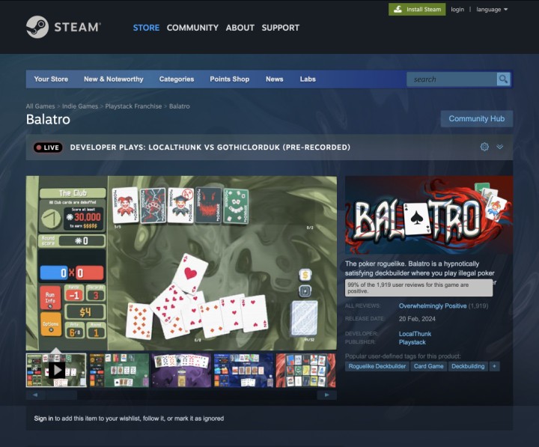Open the STORE menu
This screenshot has width=539, height=447.
tap(146, 28)
